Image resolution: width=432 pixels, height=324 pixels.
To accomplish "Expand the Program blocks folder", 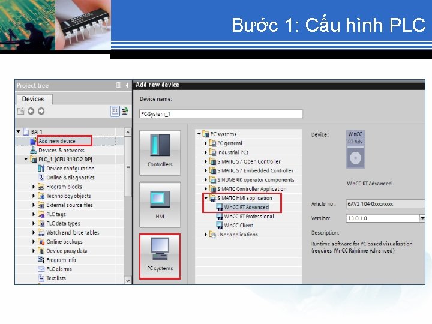I will [x=34, y=187].
